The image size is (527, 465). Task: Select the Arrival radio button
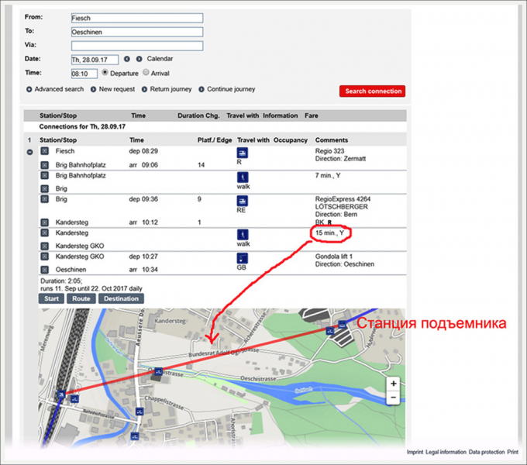[x=146, y=73]
